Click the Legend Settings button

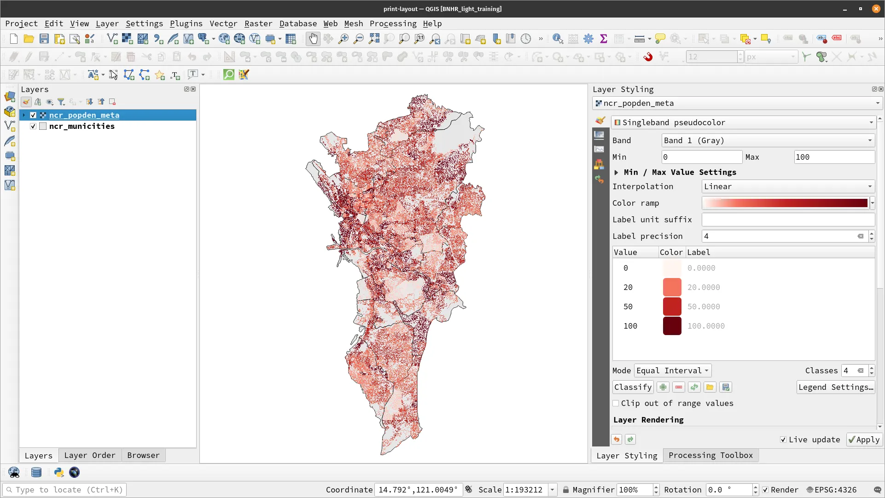point(835,387)
